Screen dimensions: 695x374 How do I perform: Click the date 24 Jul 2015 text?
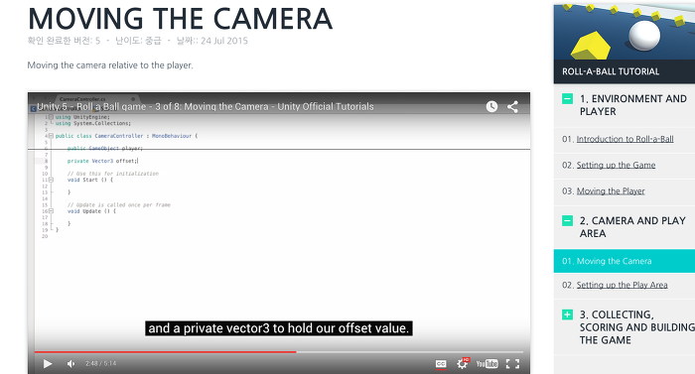click(x=224, y=41)
